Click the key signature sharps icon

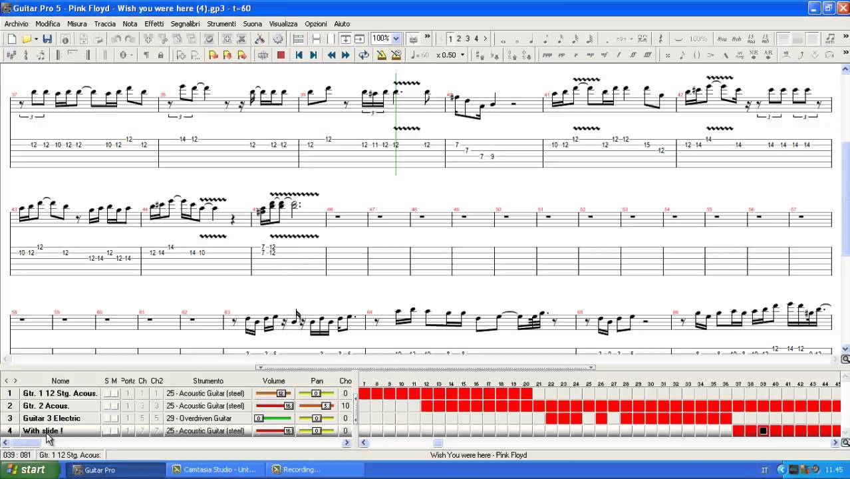[11, 55]
